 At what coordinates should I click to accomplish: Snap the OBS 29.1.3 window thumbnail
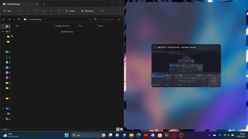click(x=186, y=66)
